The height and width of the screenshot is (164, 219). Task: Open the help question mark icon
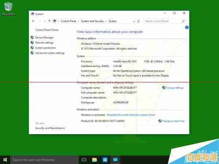coord(187,27)
